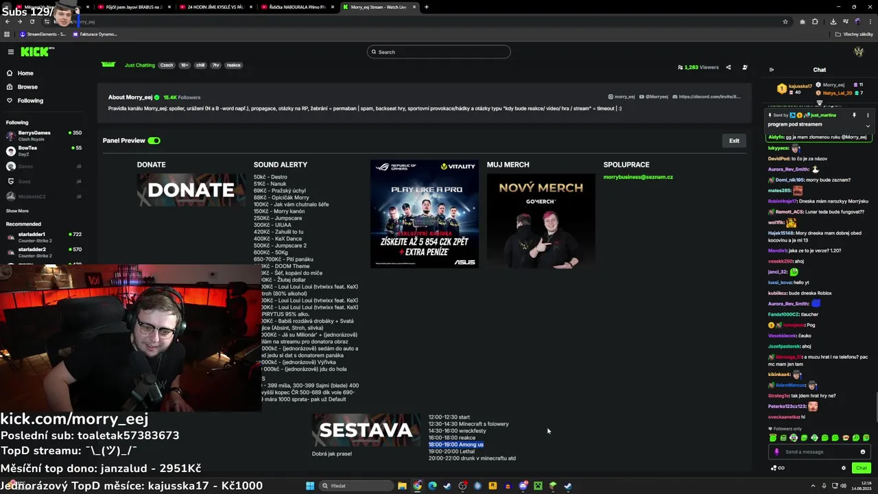This screenshot has height=494, width=878.
Task: Click the share stream icon
Action: pyautogui.click(x=728, y=67)
